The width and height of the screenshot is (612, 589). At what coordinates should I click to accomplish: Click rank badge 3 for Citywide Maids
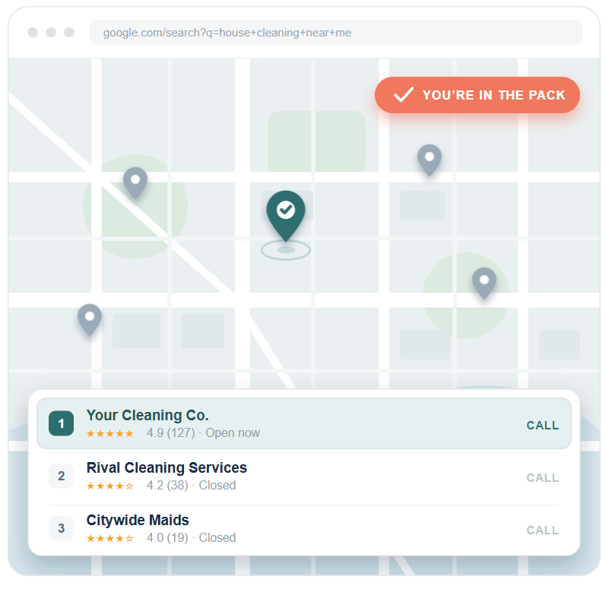(62, 528)
